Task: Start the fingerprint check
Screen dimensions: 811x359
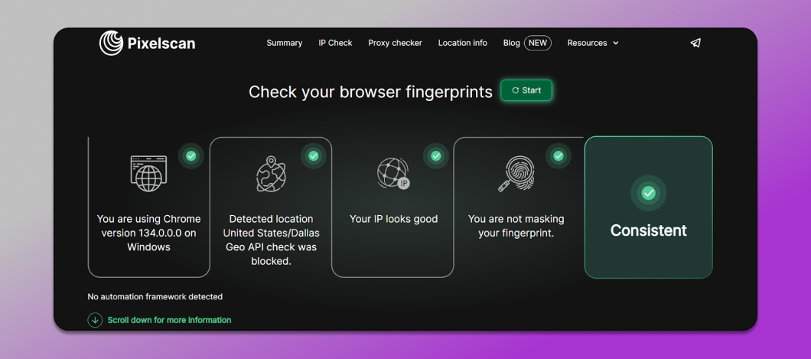Action: point(526,90)
